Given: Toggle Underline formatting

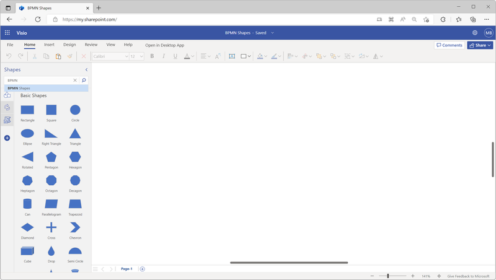Looking at the screenshot, I should (175, 56).
